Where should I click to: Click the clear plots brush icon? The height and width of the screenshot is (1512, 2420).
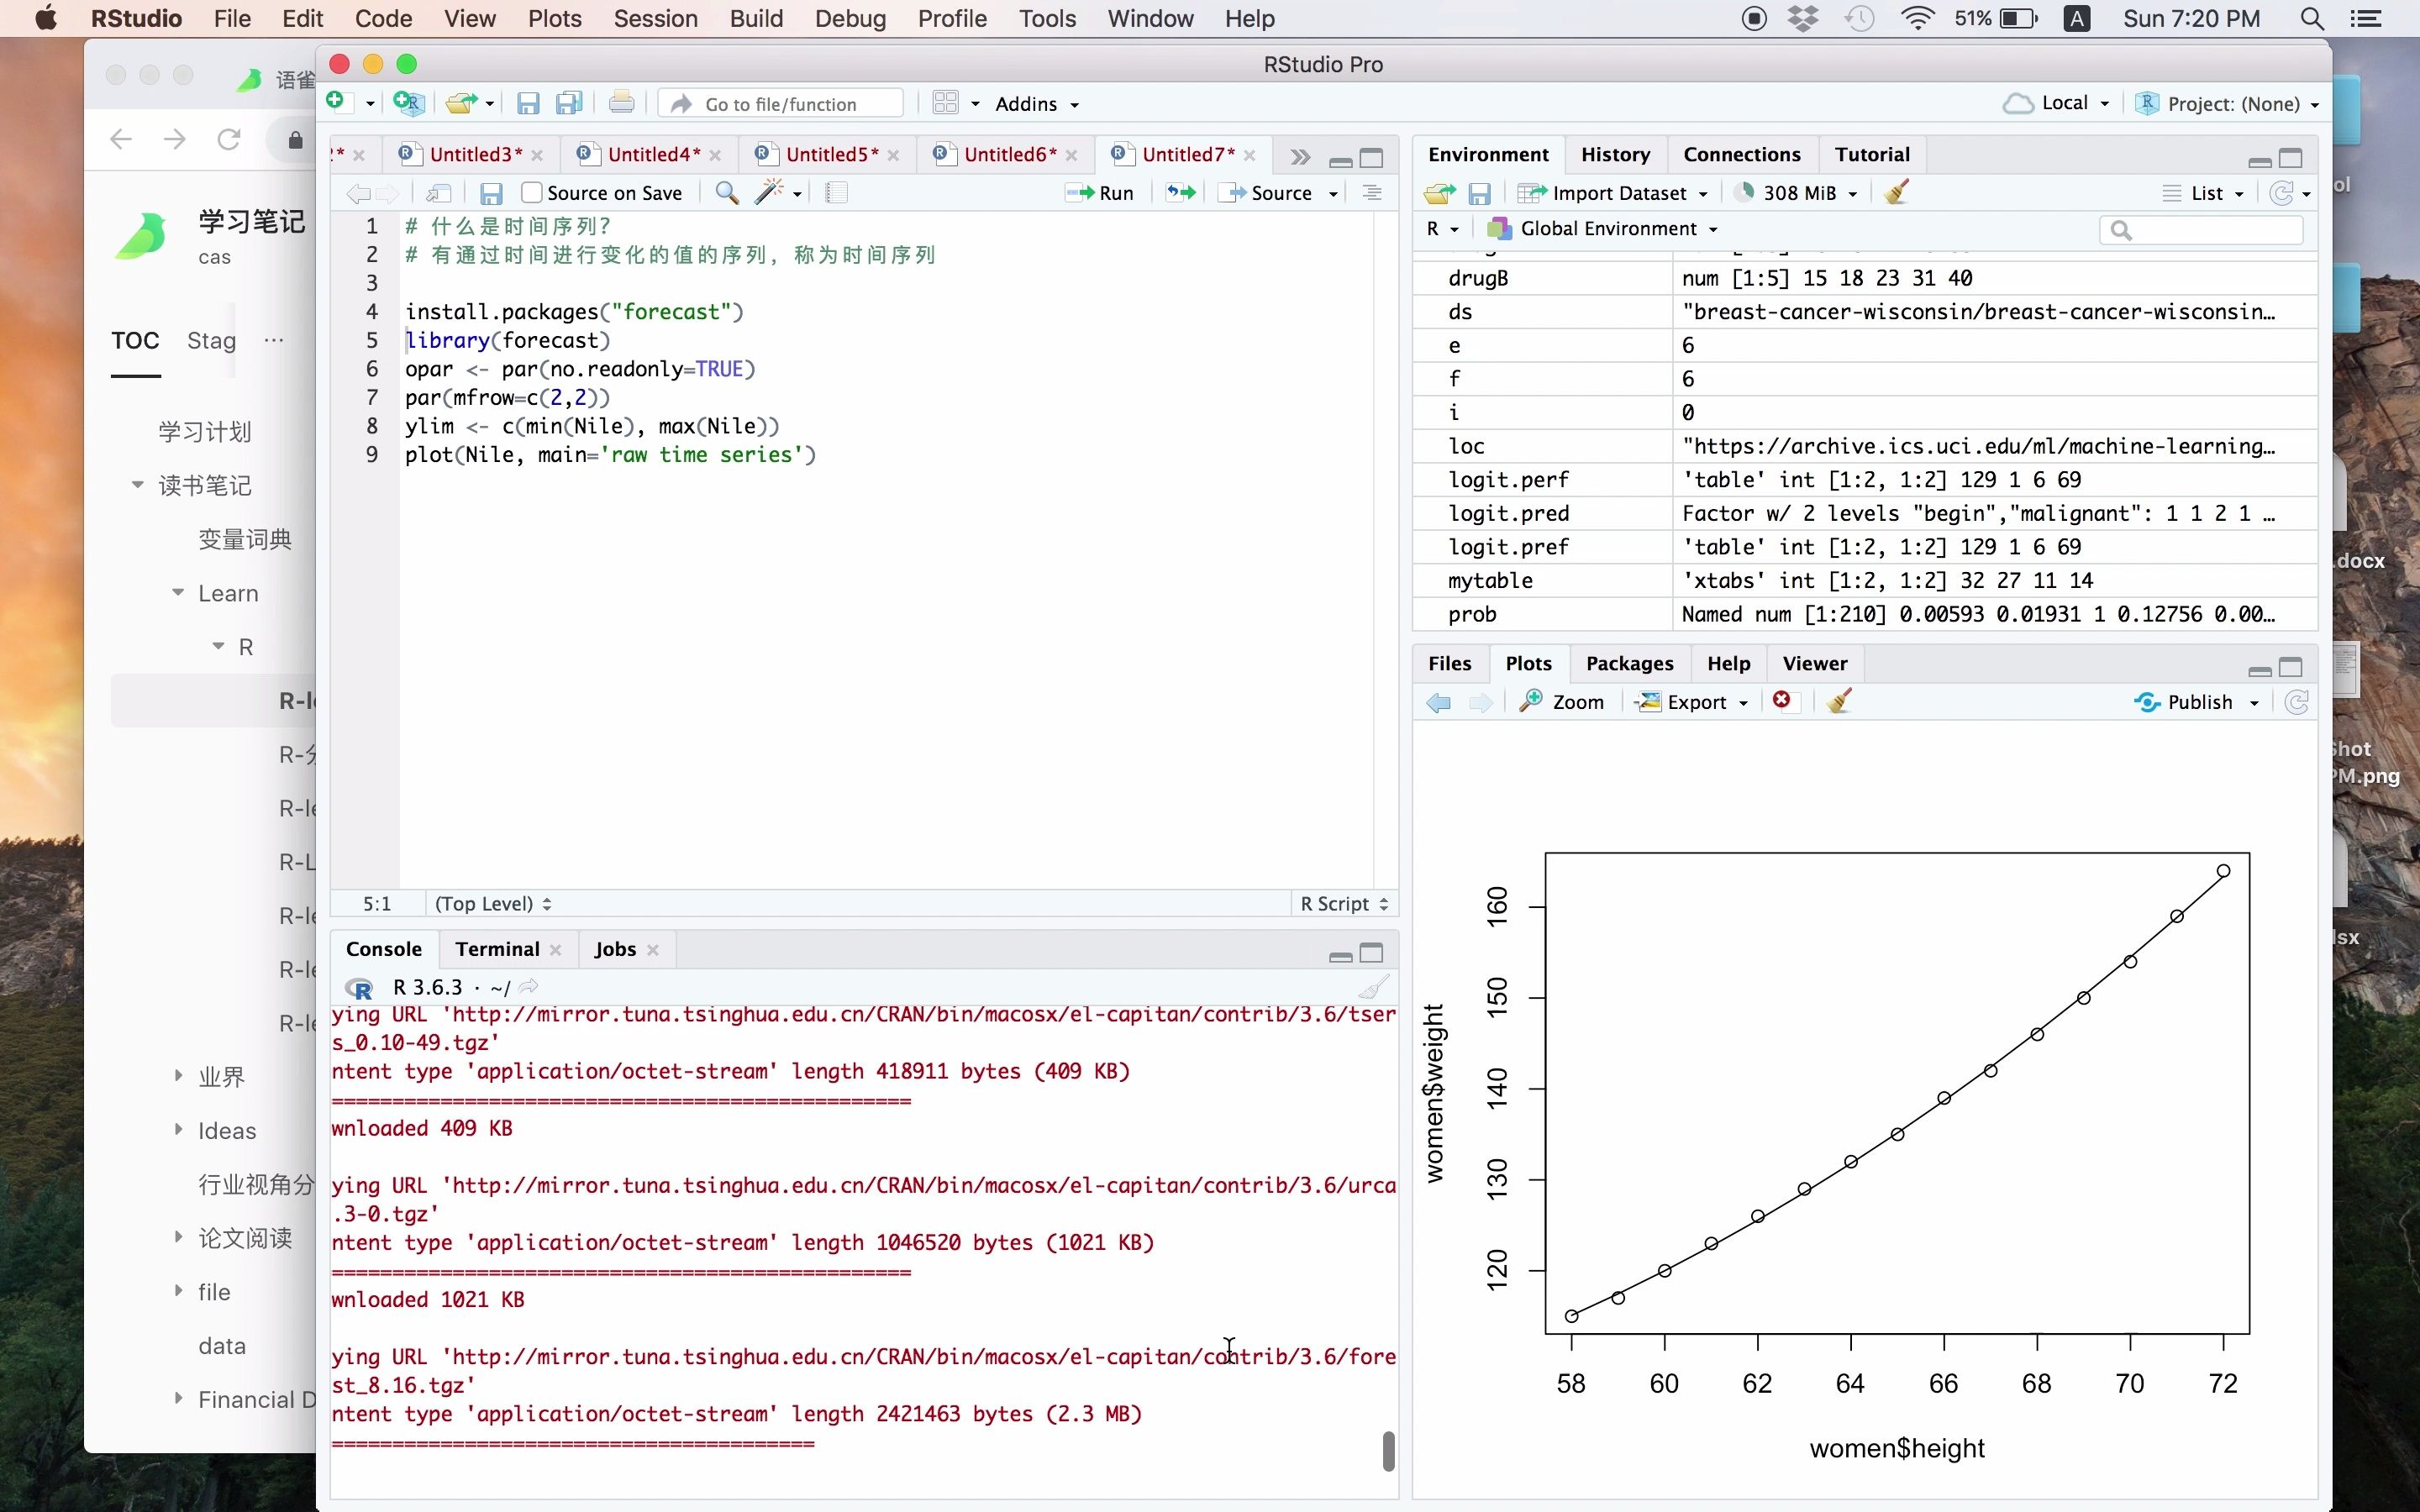[x=1840, y=701]
